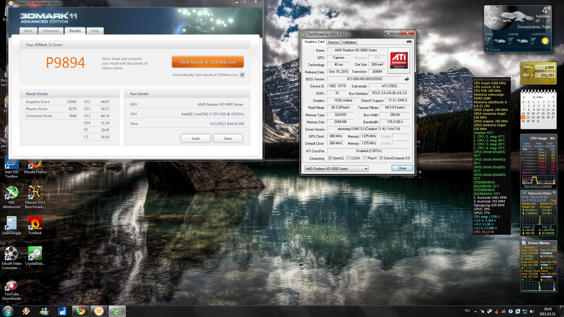Click the P9894 score text
Viewport: 564px width, 317px height.
(66, 63)
